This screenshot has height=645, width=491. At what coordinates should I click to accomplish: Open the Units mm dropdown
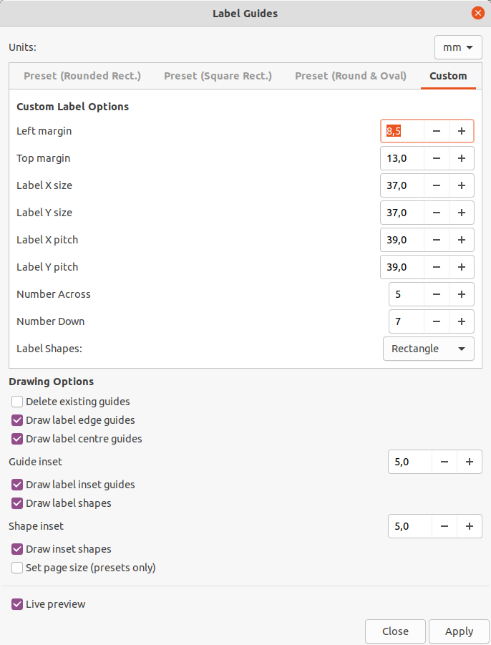coord(458,47)
